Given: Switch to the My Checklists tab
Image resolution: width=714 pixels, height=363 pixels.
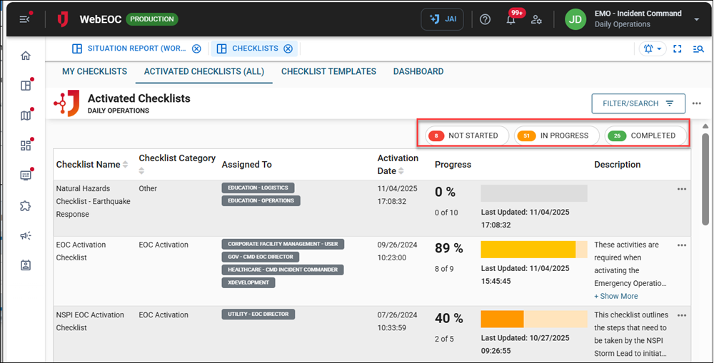Looking at the screenshot, I should (94, 71).
